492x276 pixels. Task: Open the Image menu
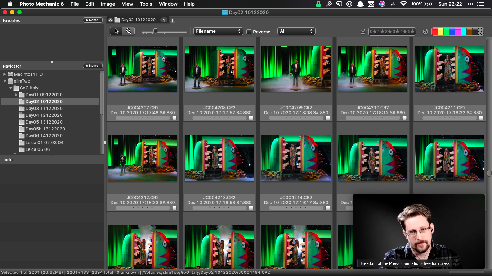(x=108, y=4)
